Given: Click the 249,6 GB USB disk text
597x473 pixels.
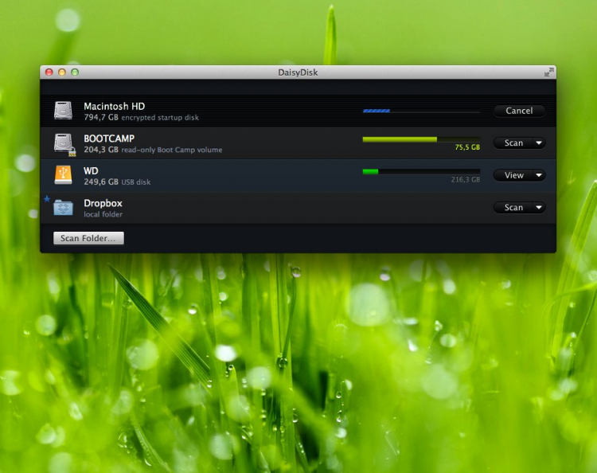Looking at the screenshot, I should click(x=117, y=182).
